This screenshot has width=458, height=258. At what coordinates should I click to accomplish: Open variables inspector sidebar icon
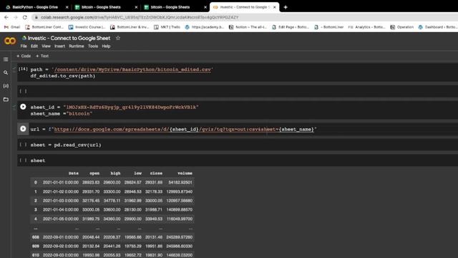[x=6, y=86]
